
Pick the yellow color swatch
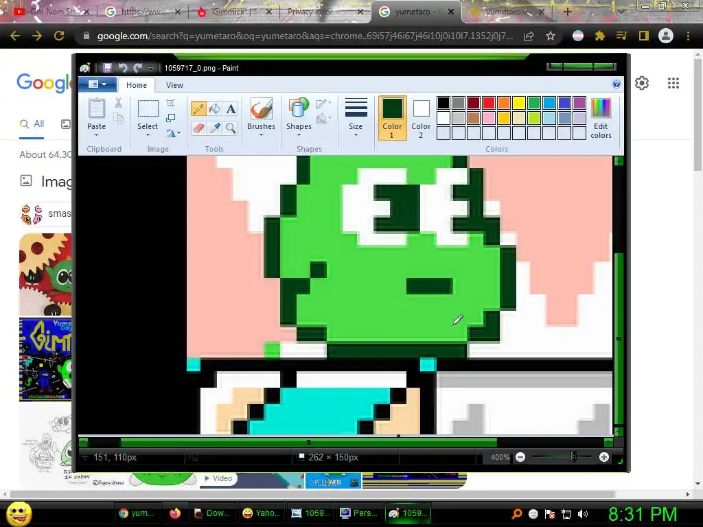click(519, 103)
